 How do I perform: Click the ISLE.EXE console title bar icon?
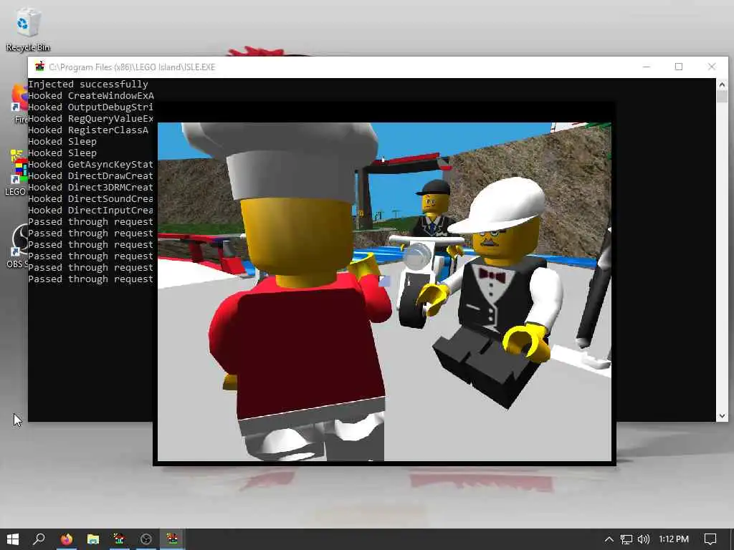[40, 67]
